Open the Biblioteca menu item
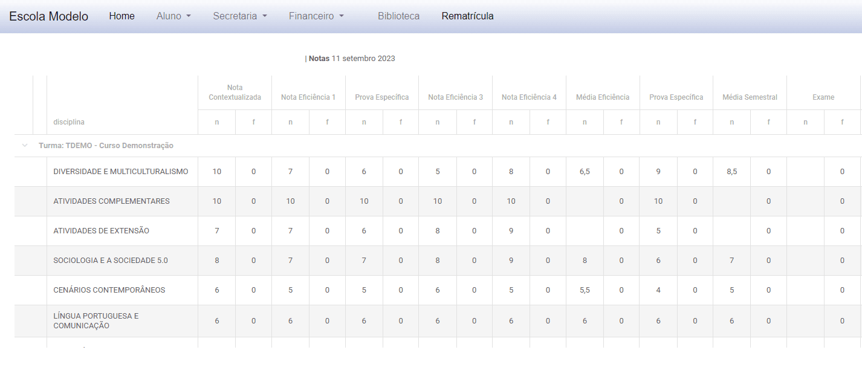This screenshot has width=862, height=370. coord(398,16)
